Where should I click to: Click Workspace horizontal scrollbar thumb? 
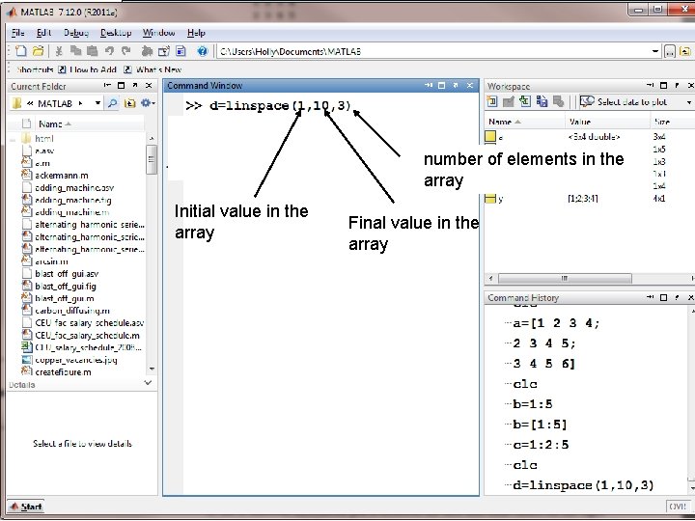click(565, 279)
